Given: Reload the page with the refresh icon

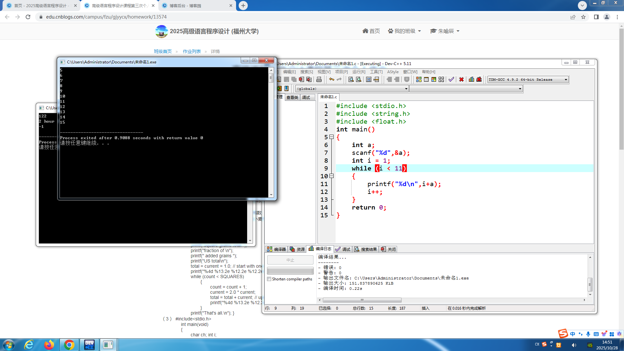Looking at the screenshot, I should coord(28,17).
